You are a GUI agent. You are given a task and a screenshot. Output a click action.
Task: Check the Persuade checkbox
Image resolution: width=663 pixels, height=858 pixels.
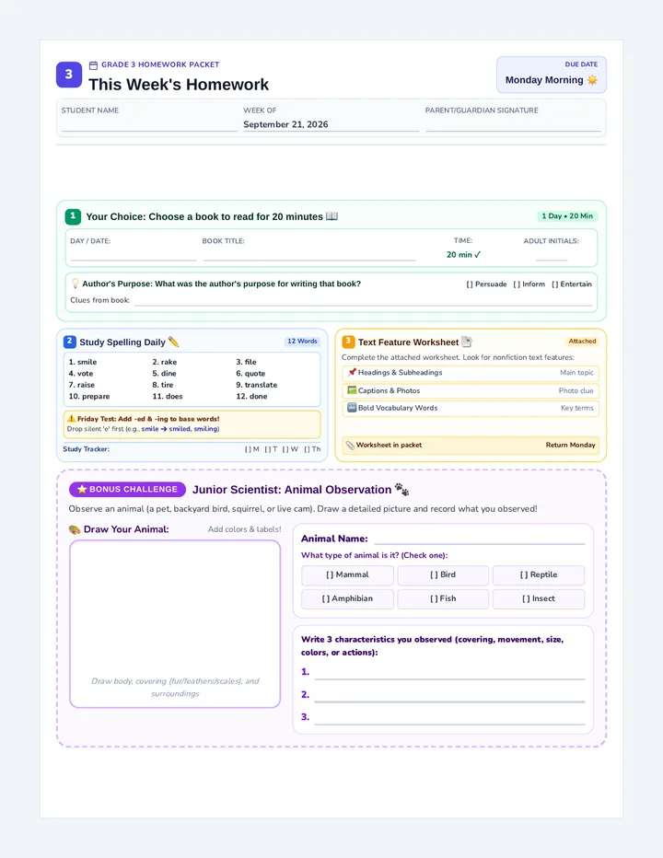point(470,284)
